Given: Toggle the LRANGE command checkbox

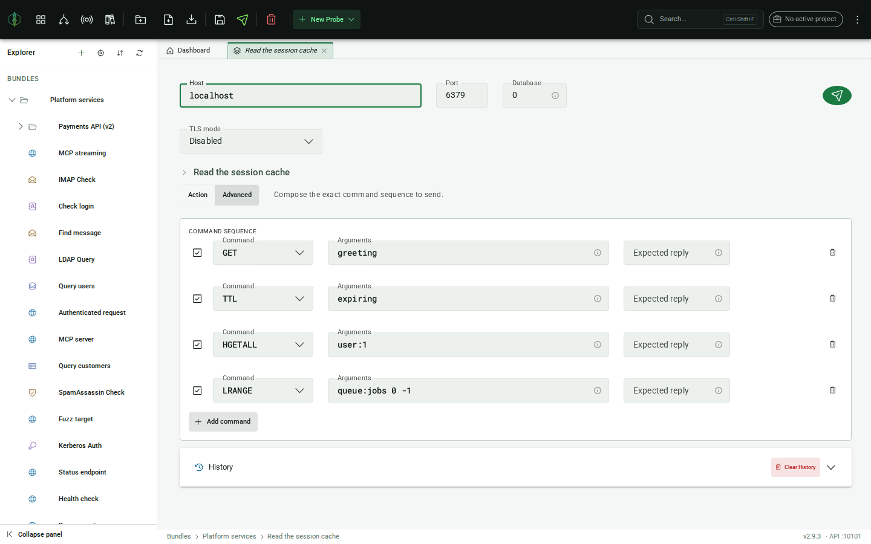Looking at the screenshot, I should coord(197,390).
